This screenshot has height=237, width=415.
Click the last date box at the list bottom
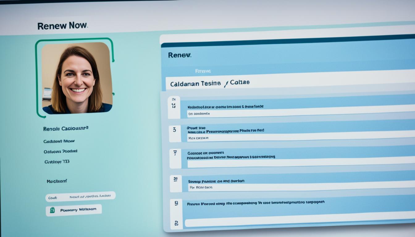(176, 222)
